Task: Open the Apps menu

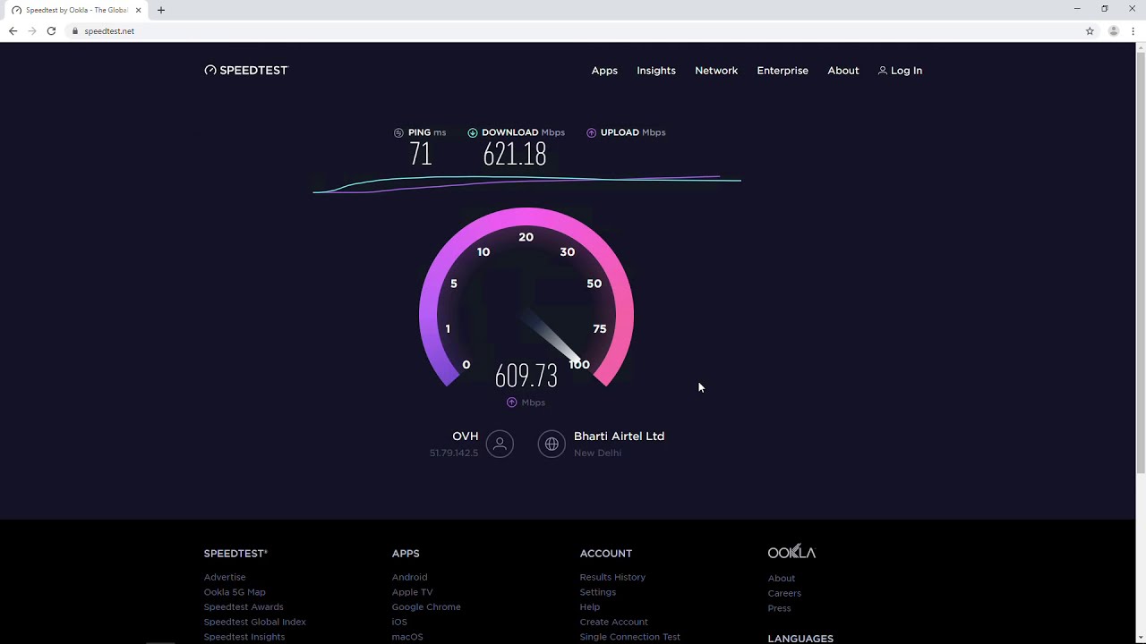Action: (x=604, y=71)
